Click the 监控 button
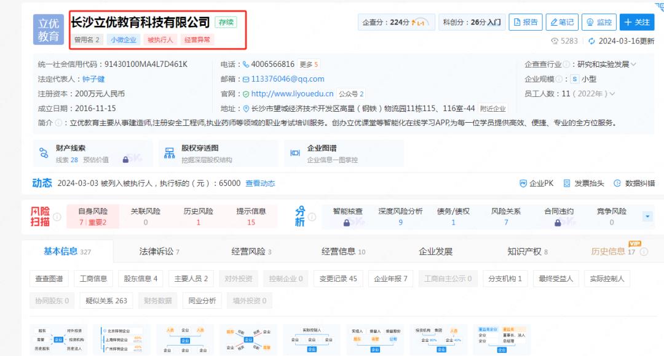Image resolution: width=664 pixels, height=356 pixels. pos(599,23)
